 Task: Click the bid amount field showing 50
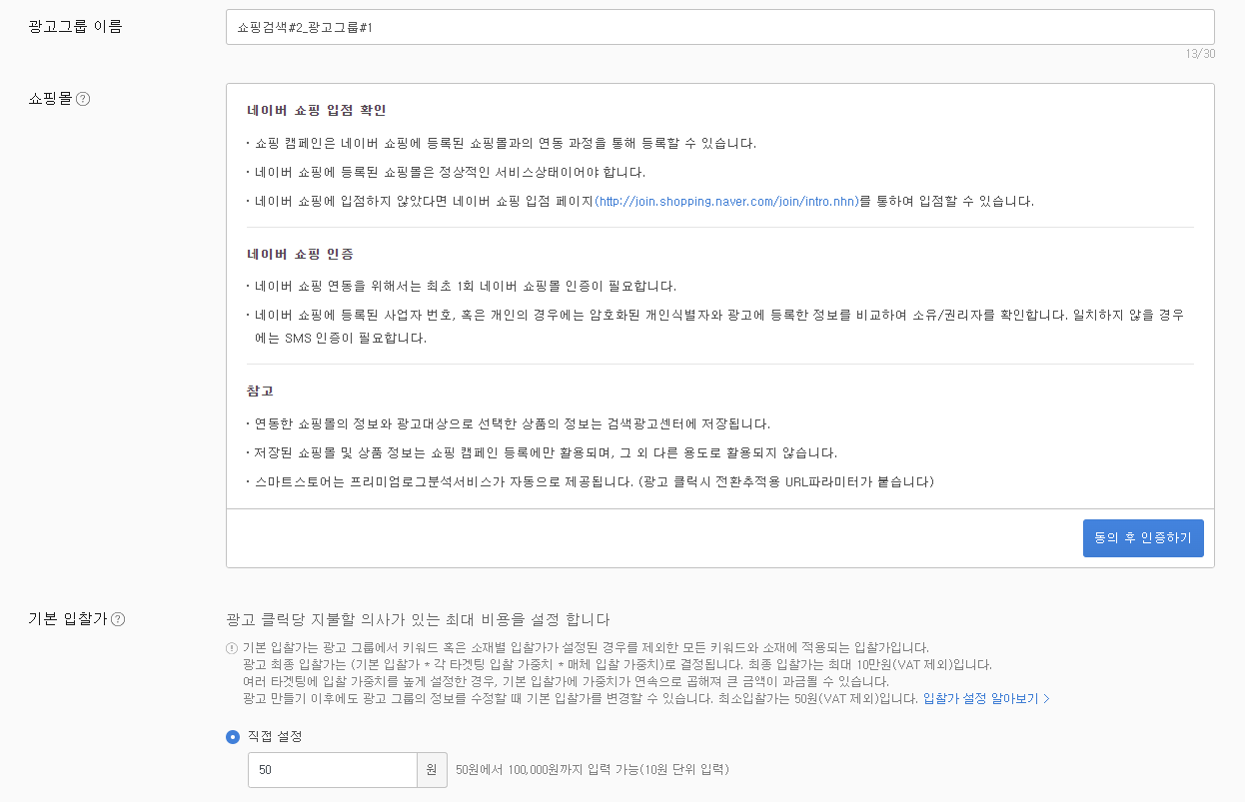coord(332,770)
